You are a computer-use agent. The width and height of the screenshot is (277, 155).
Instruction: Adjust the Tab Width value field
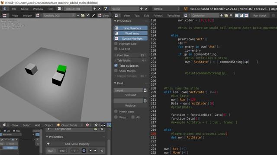[131, 60]
